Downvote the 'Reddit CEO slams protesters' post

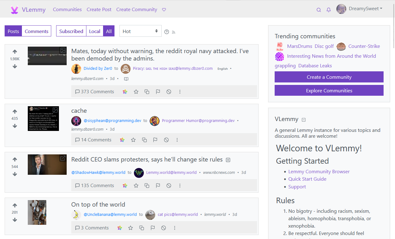click(15, 174)
